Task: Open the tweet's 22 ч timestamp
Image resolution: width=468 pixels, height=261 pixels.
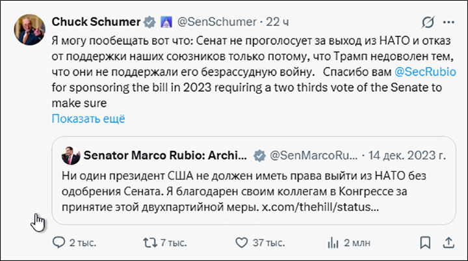Action: (x=278, y=22)
